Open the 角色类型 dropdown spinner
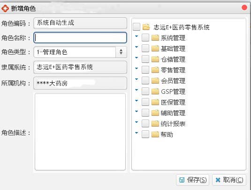 pos(121,52)
